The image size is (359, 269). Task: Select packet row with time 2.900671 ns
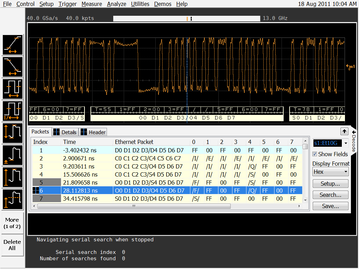coord(167,158)
